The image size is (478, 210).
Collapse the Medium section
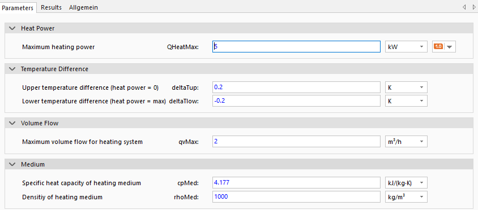point(12,164)
